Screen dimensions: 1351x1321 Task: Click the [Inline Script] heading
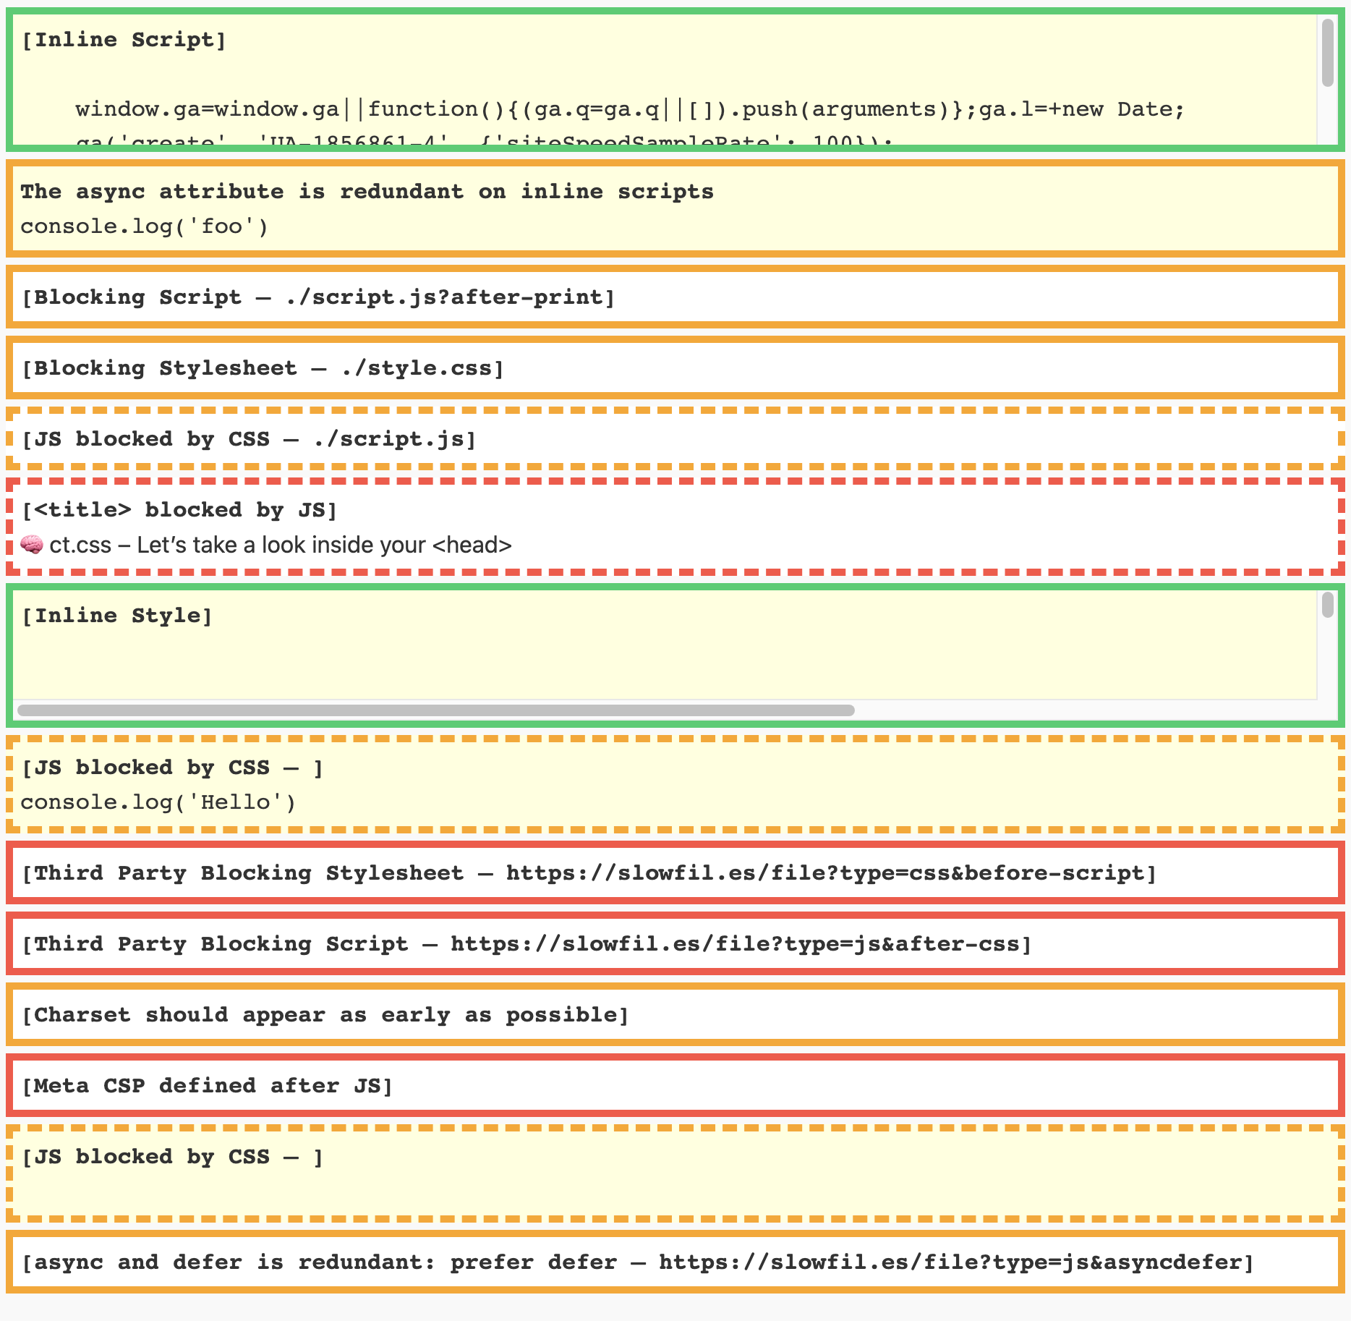click(124, 40)
